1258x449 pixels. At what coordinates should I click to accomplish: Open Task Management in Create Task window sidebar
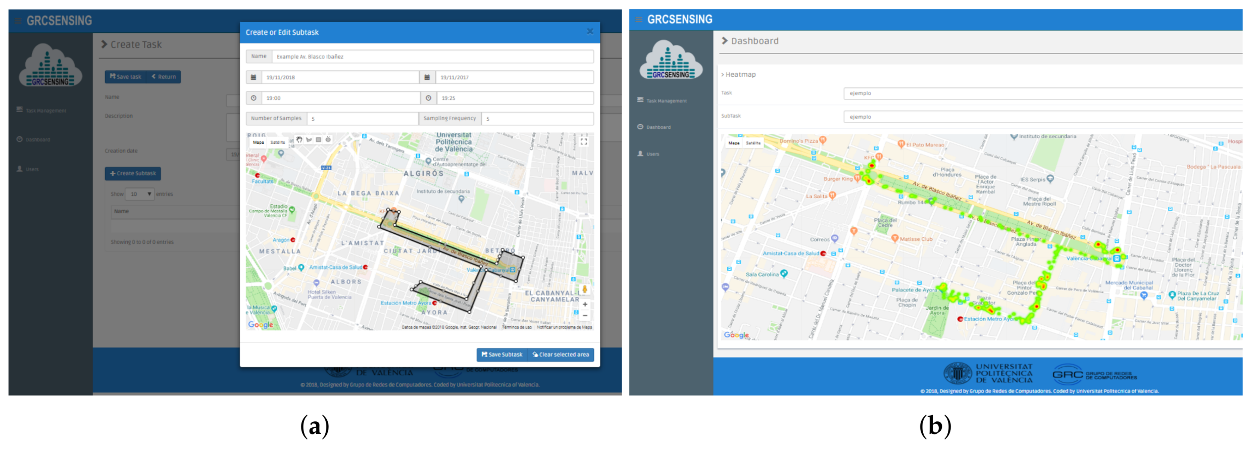tap(41, 110)
